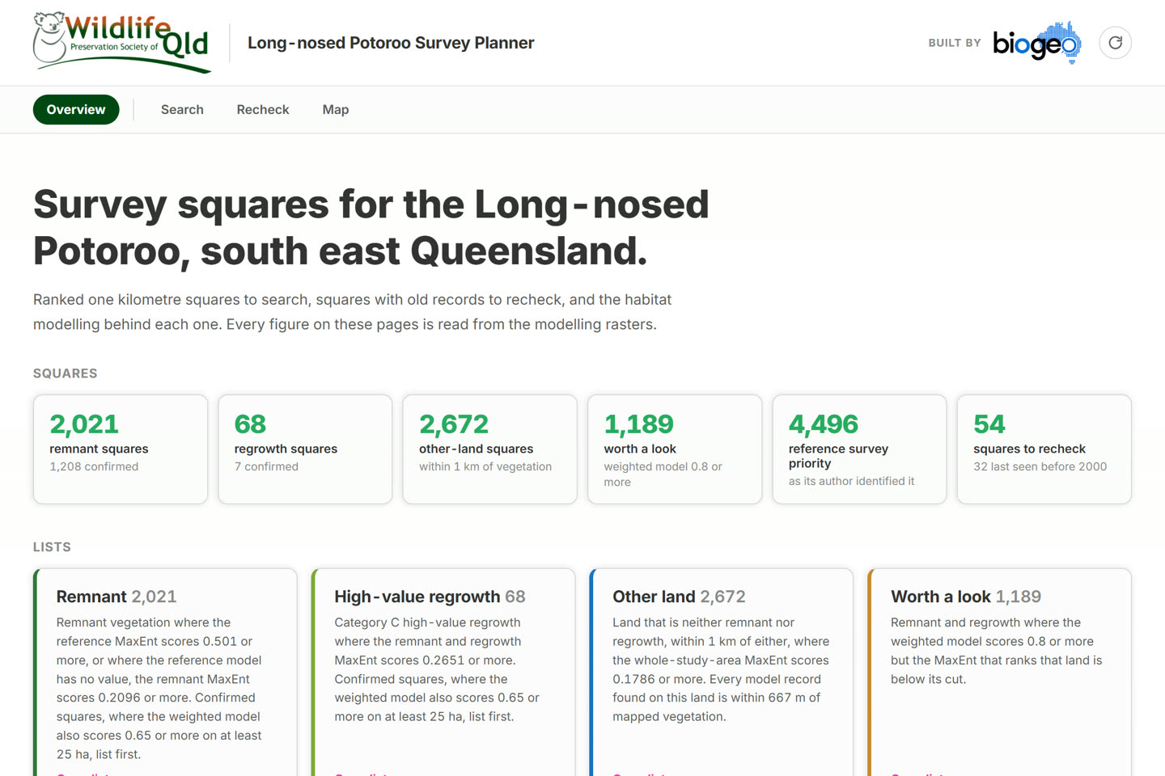
Task: Open the Search tab
Action: coord(182,110)
